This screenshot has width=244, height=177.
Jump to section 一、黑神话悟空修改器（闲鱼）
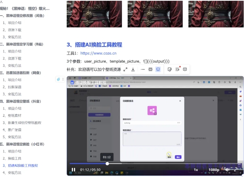[x=22, y=16]
